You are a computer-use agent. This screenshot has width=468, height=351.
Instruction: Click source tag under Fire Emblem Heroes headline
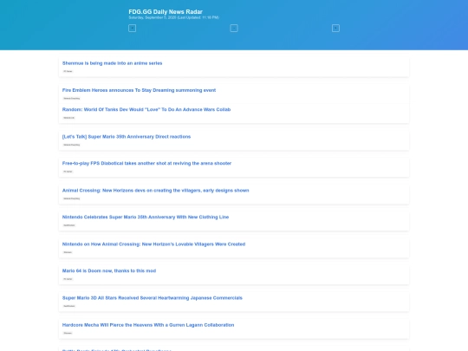pyautogui.click(x=72, y=98)
